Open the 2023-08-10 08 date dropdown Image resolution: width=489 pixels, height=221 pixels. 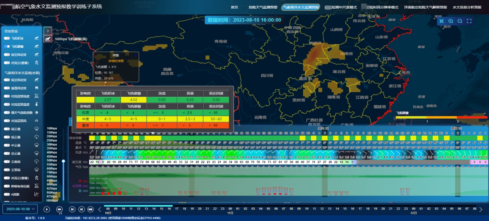pos(20,209)
